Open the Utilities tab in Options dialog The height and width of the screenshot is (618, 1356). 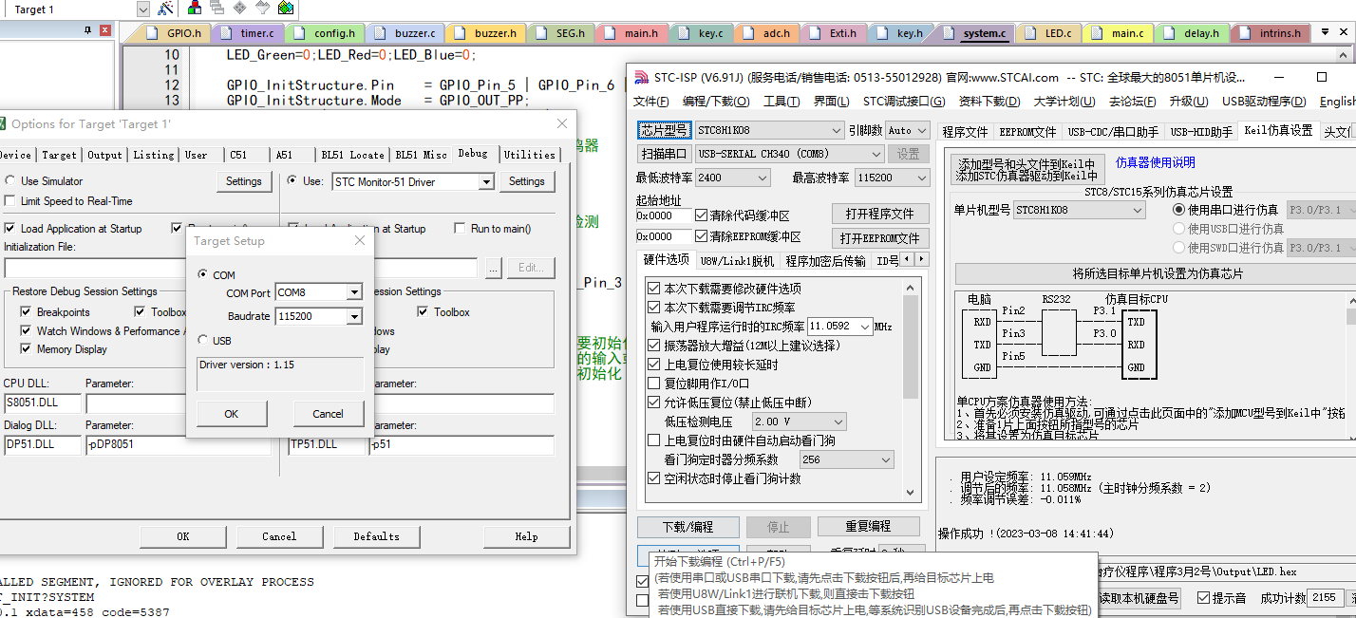[529, 154]
